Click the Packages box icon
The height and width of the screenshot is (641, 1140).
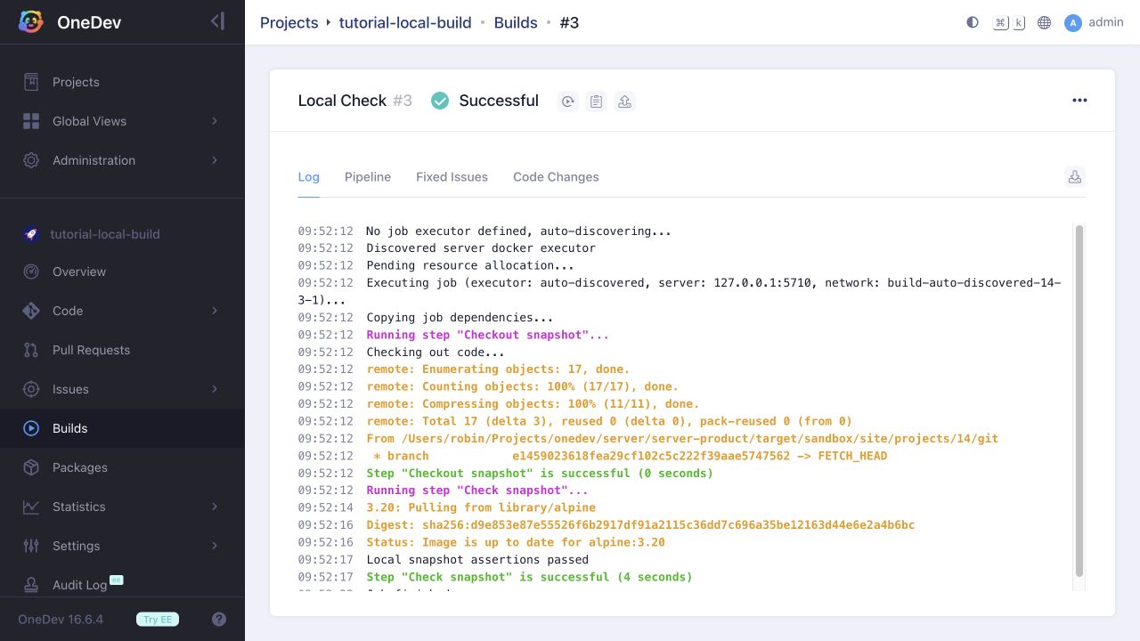click(31, 467)
